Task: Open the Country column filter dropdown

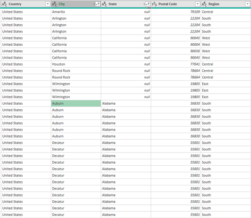Action: tap(47, 4)
